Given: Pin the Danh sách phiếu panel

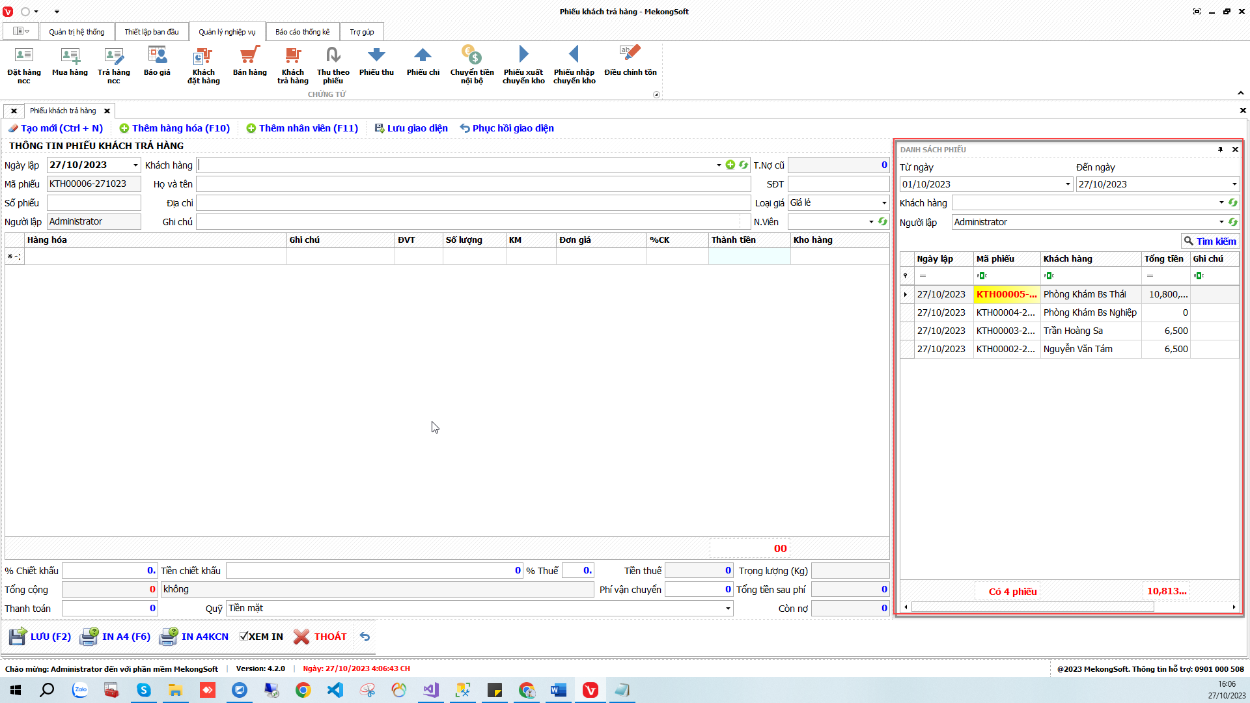Looking at the screenshot, I should point(1220,150).
